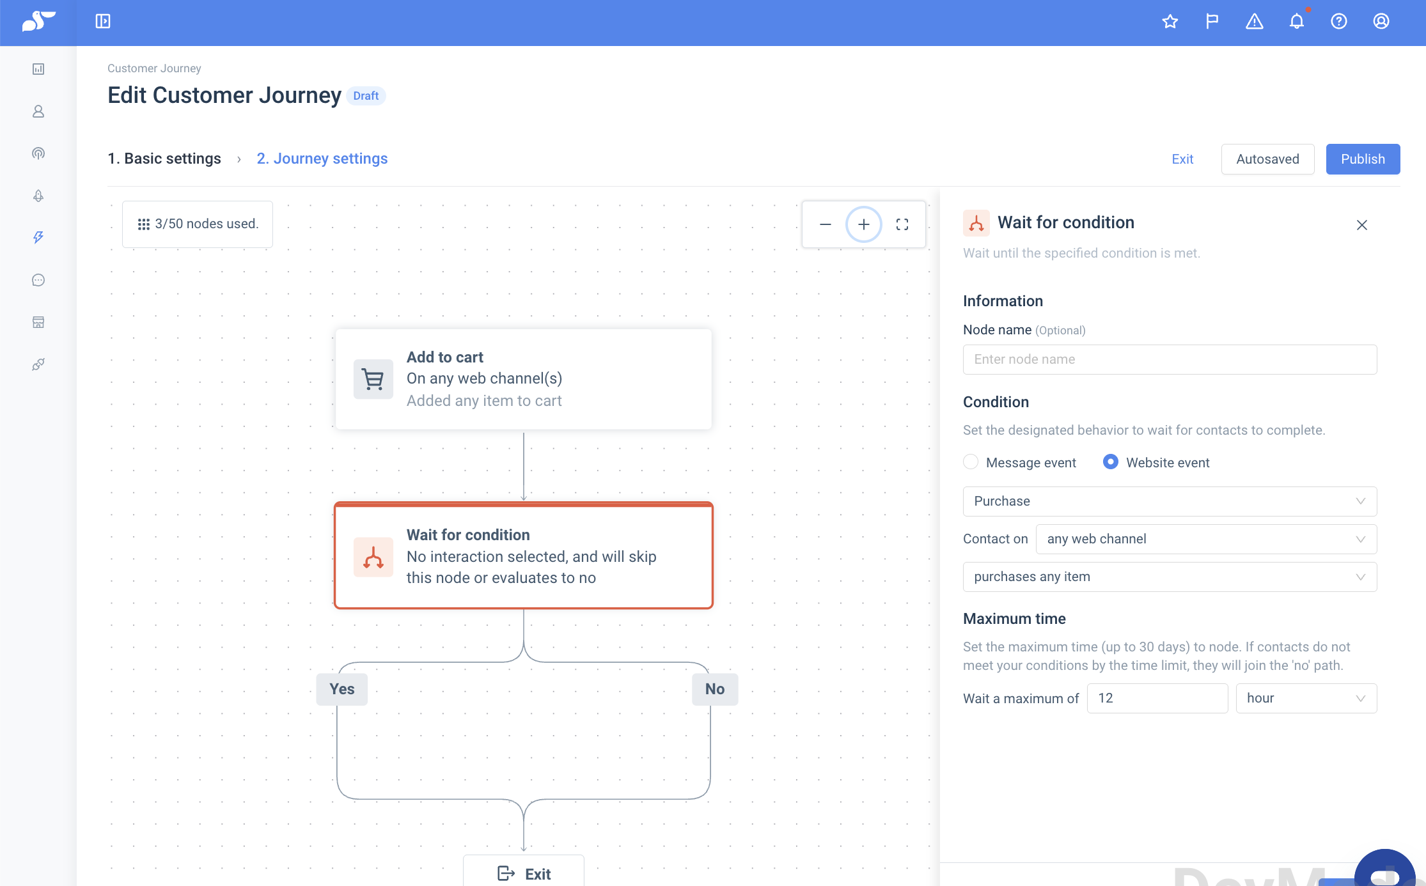Go to step 2. Journey settings

point(322,159)
